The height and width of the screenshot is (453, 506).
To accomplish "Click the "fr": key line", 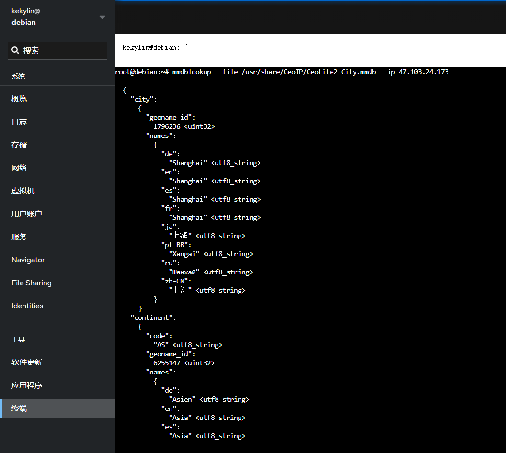I will coord(171,208).
